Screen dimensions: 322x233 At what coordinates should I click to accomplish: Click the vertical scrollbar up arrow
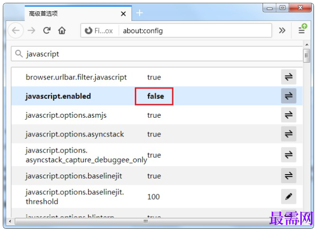(306, 46)
